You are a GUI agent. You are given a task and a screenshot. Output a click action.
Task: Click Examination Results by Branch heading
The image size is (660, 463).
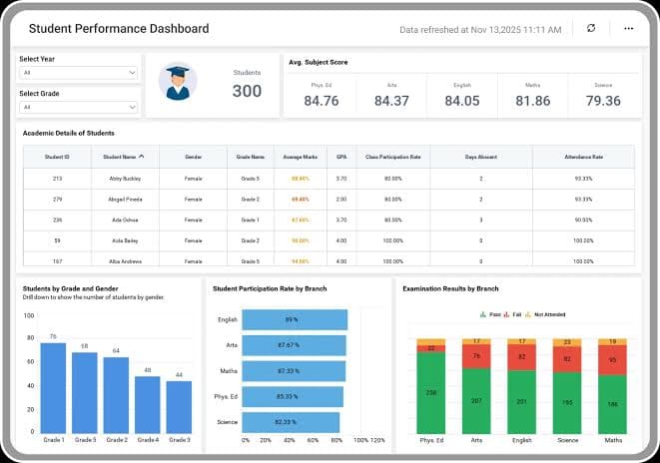(x=450, y=288)
